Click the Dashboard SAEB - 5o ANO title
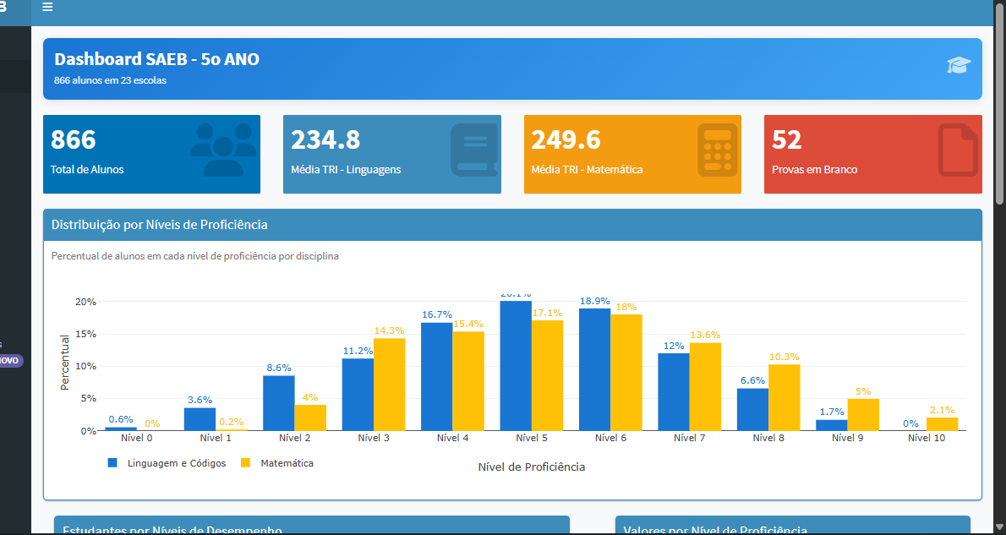Viewport: 1006px width, 535px height. (156, 59)
